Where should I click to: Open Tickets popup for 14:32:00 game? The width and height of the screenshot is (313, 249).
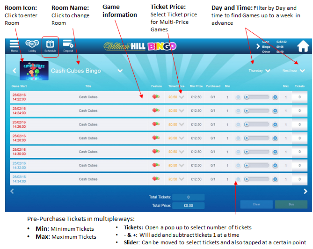click(x=299, y=165)
